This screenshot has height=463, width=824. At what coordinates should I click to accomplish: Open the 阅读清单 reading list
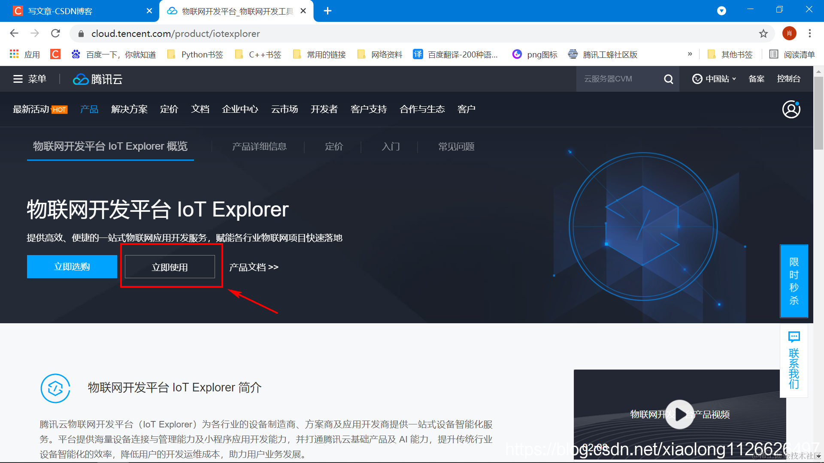[x=792, y=54]
